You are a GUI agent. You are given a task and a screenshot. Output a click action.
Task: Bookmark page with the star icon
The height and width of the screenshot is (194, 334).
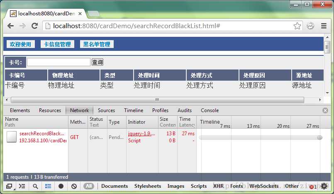tap(297, 26)
